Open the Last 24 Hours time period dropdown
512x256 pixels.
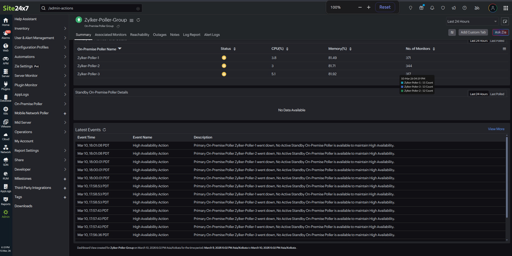pyautogui.click(x=472, y=22)
